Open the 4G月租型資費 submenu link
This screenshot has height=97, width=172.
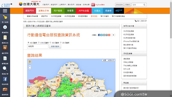point(70,16)
